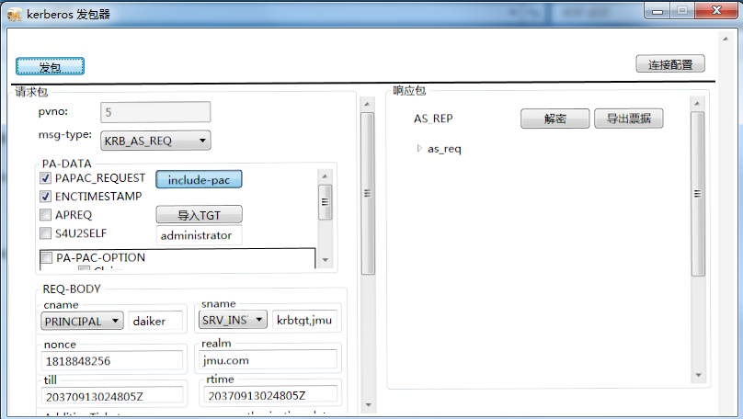The height and width of the screenshot is (419, 743).
Task: Click the include-pac button
Action: point(199,179)
